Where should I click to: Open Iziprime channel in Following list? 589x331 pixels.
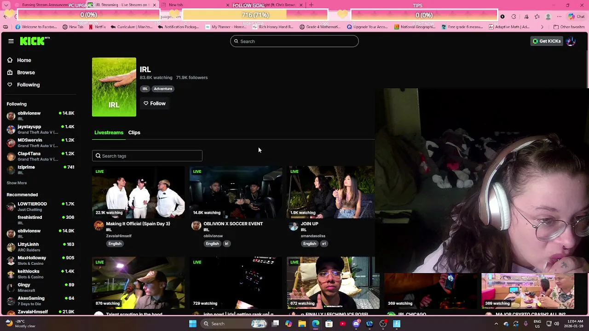40,170
